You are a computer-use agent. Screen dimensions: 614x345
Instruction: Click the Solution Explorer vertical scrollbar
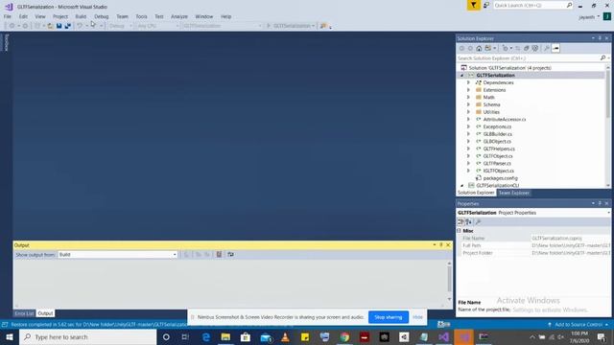tap(608, 126)
